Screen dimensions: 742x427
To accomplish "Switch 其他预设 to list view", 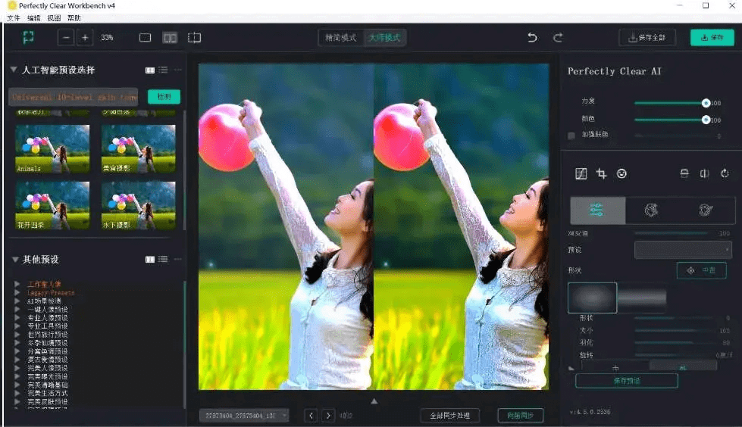I will point(163,259).
